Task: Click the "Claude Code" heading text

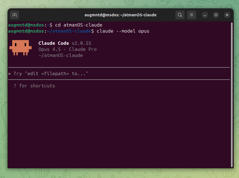Action: [x=54, y=43]
